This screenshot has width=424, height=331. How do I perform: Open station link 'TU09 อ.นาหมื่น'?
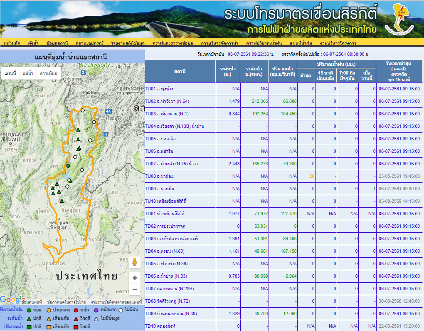[160, 189]
